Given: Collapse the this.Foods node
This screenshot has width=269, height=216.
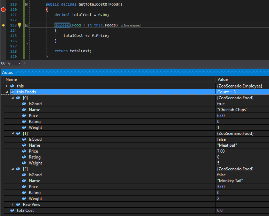Looking at the screenshot, I should tap(7, 92).
